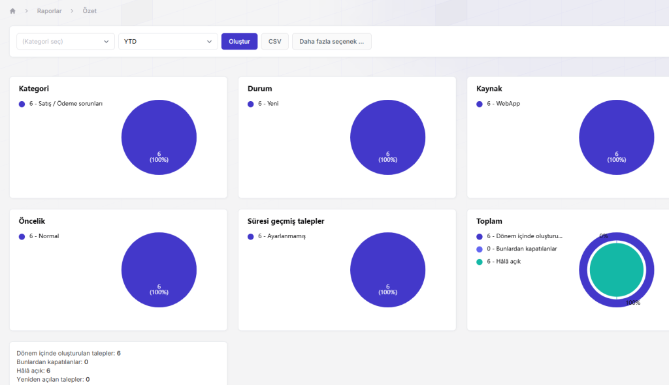The height and width of the screenshot is (385, 669).
Task: Export report with CSV button
Action: 275,41
